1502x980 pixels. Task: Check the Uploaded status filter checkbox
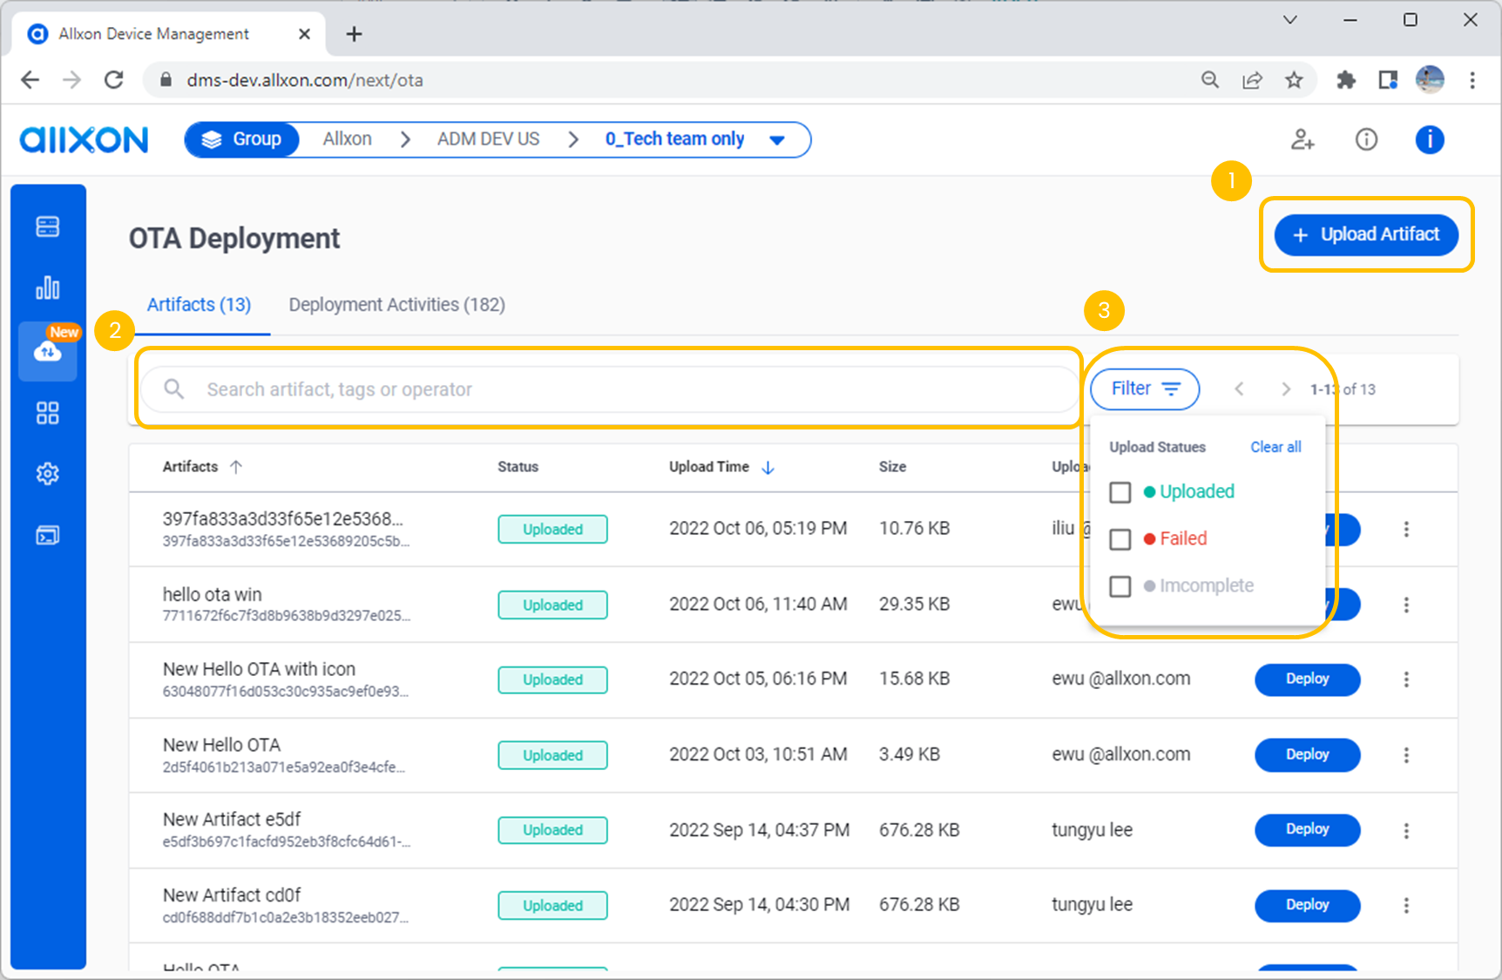(1120, 492)
